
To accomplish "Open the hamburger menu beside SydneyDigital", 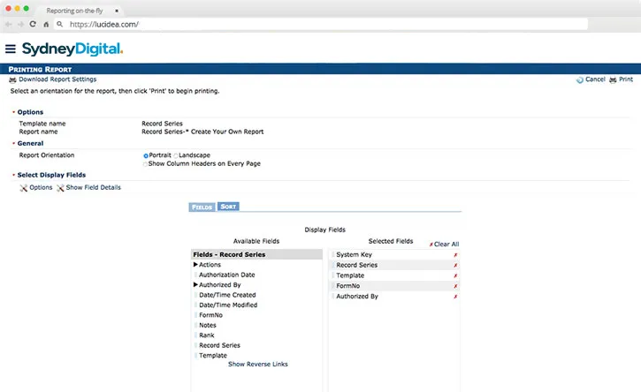I will pyautogui.click(x=11, y=49).
